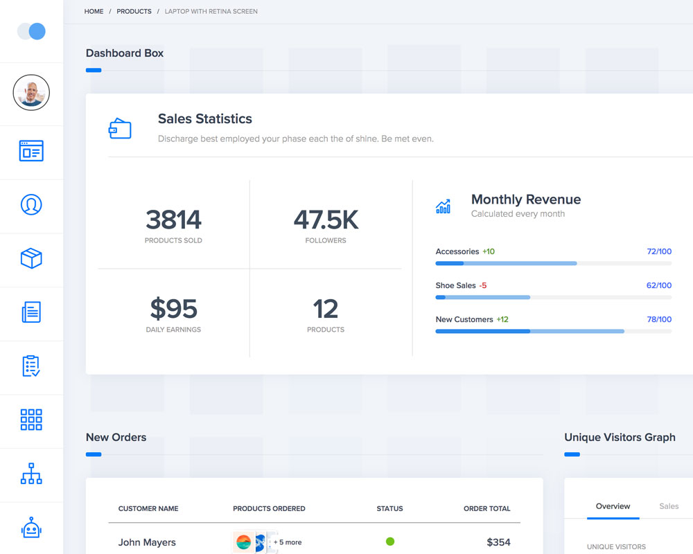Image resolution: width=693 pixels, height=554 pixels.
Task: Select the document pages sidebar icon
Action: pyautogui.click(x=31, y=312)
